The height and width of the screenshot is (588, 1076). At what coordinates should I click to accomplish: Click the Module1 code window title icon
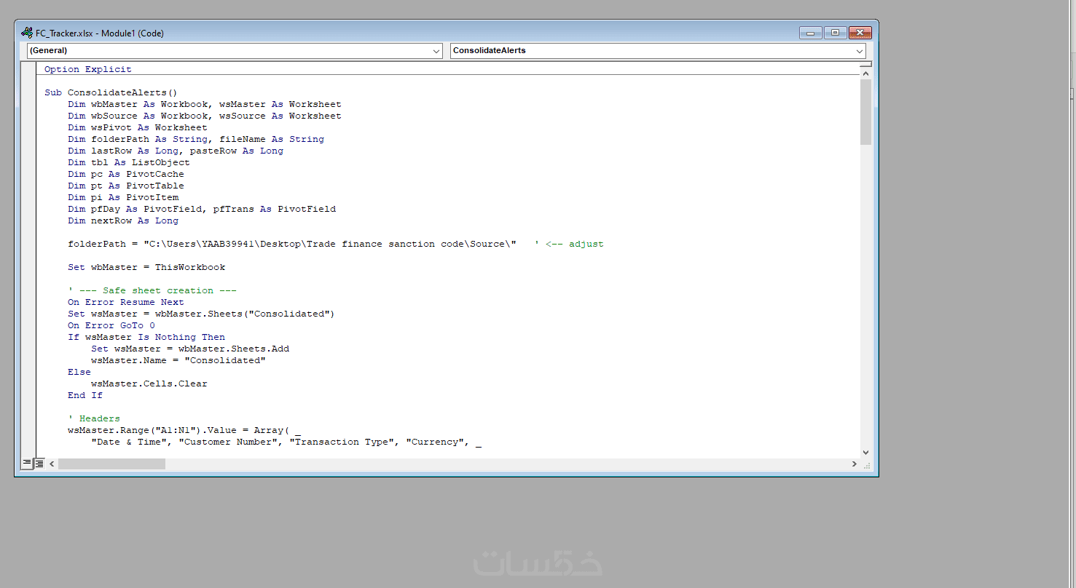point(27,33)
